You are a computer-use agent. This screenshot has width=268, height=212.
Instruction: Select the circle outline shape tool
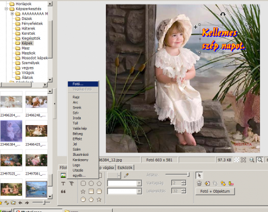(91, 183)
